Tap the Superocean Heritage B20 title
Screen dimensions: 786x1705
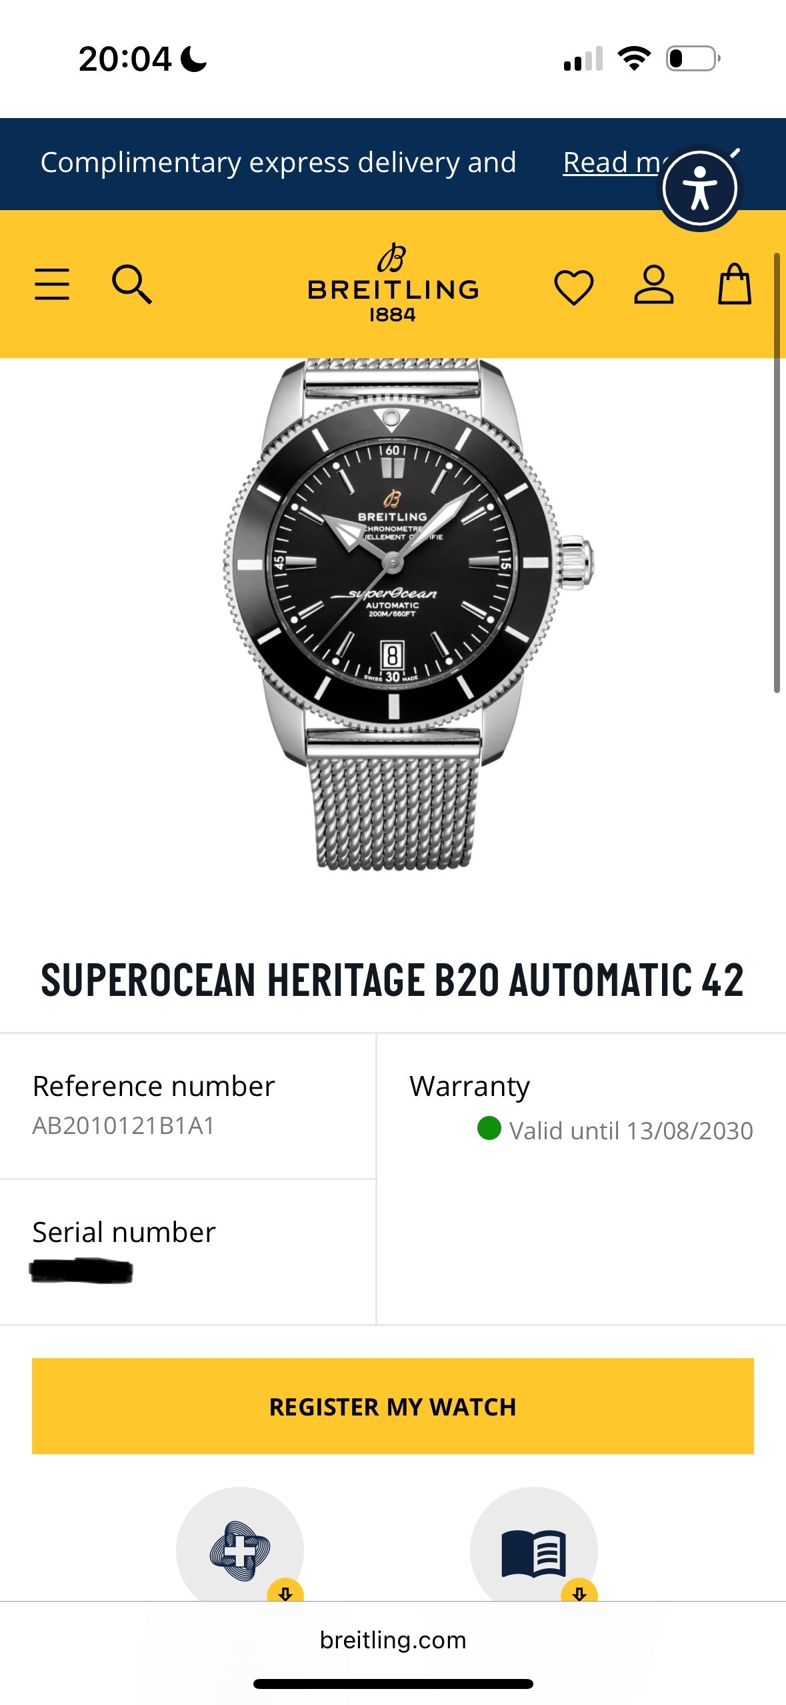click(x=393, y=981)
